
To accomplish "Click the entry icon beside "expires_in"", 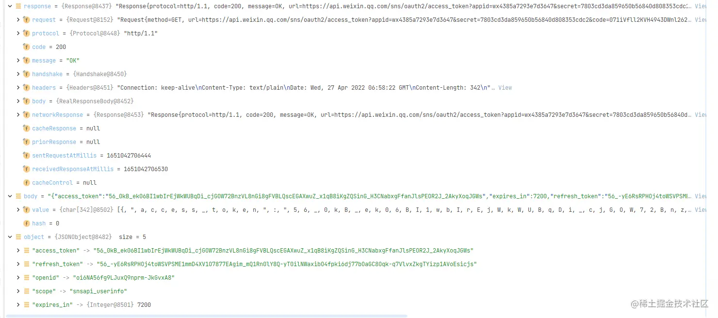I will pyautogui.click(x=26, y=305).
